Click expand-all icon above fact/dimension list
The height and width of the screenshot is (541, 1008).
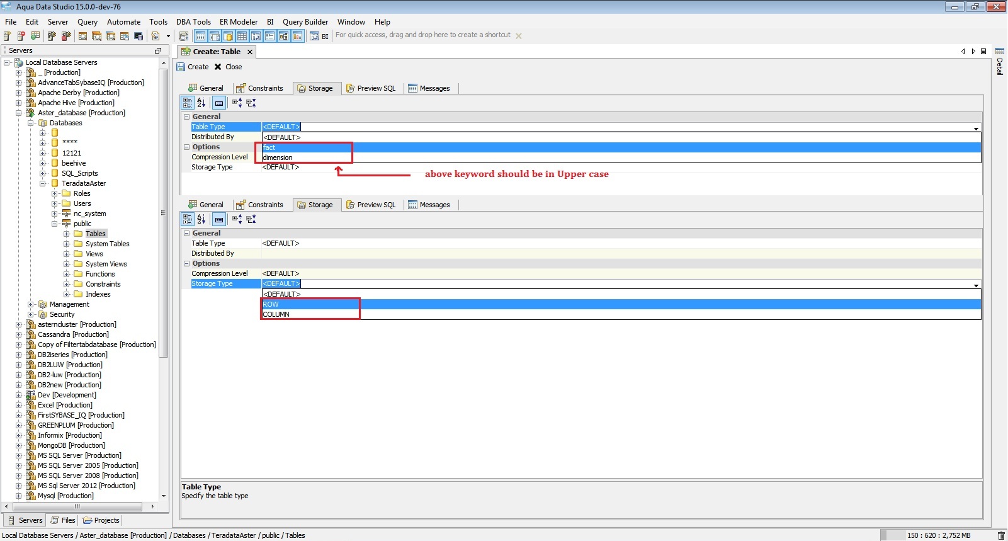237,103
